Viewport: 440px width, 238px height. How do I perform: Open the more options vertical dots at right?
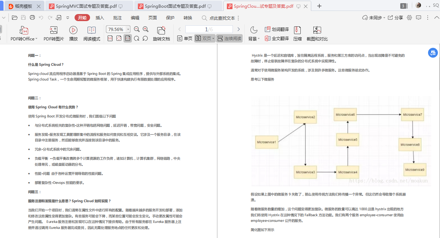coord(427,18)
